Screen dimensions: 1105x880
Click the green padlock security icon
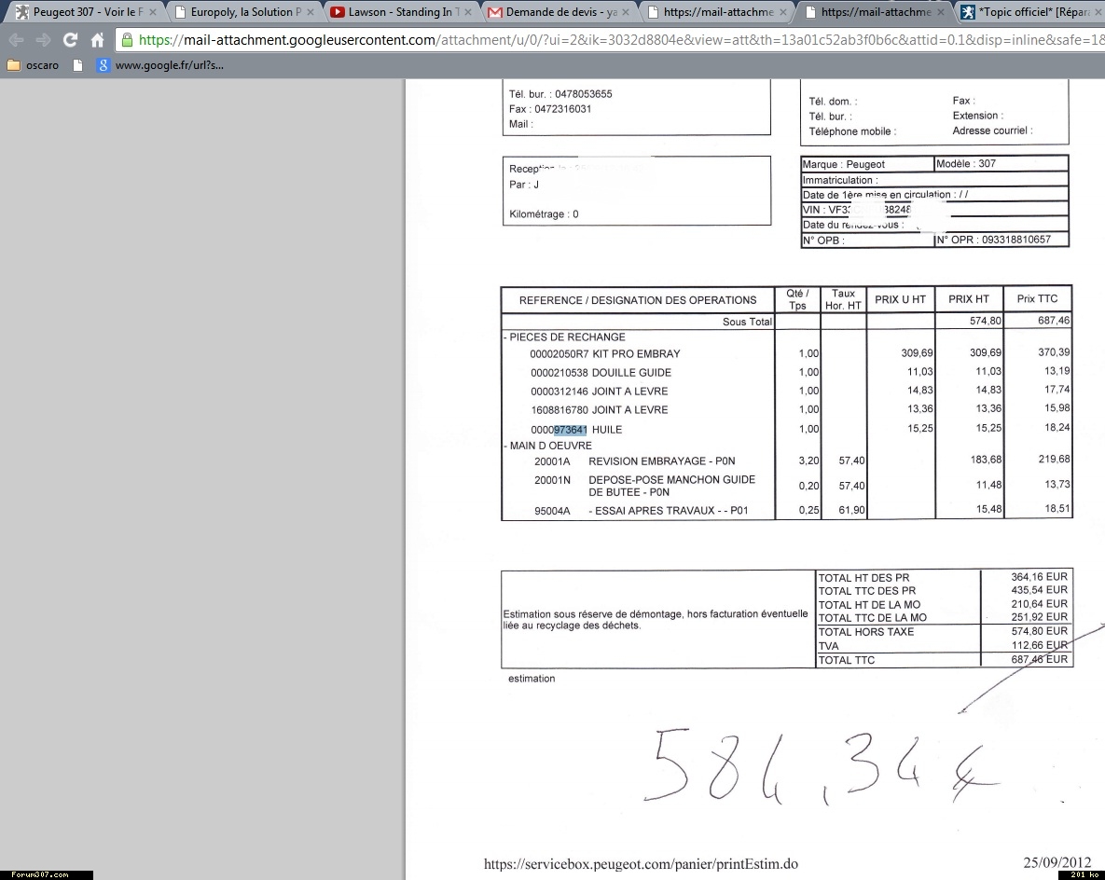127,39
